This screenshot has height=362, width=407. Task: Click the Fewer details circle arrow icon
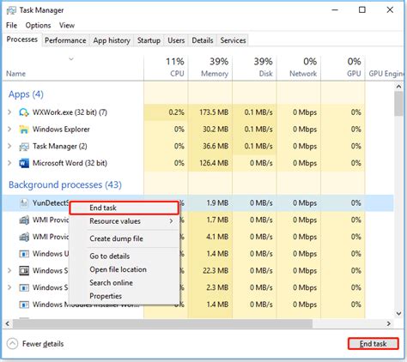click(12, 344)
